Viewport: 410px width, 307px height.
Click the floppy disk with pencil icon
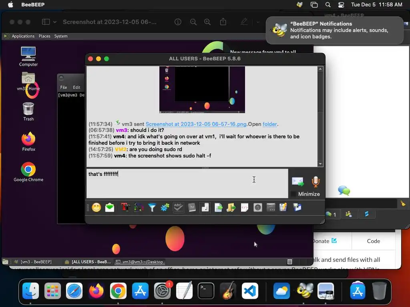(x=283, y=207)
